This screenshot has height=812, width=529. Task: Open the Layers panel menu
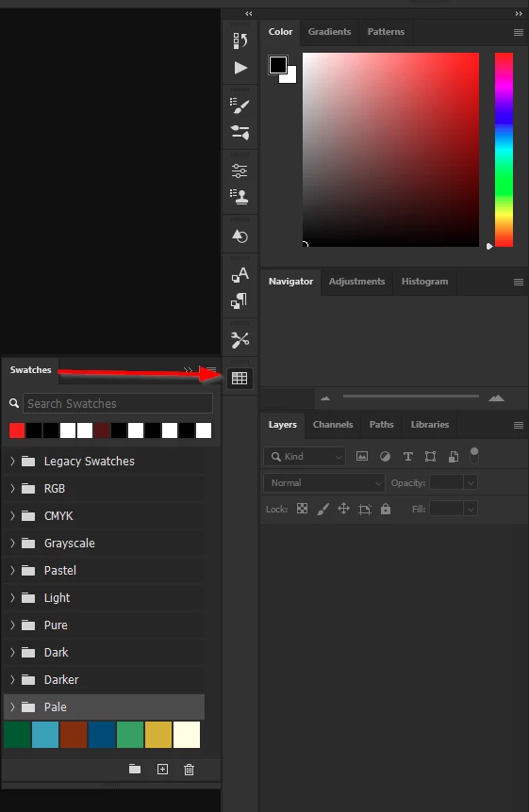click(x=518, y=425)
